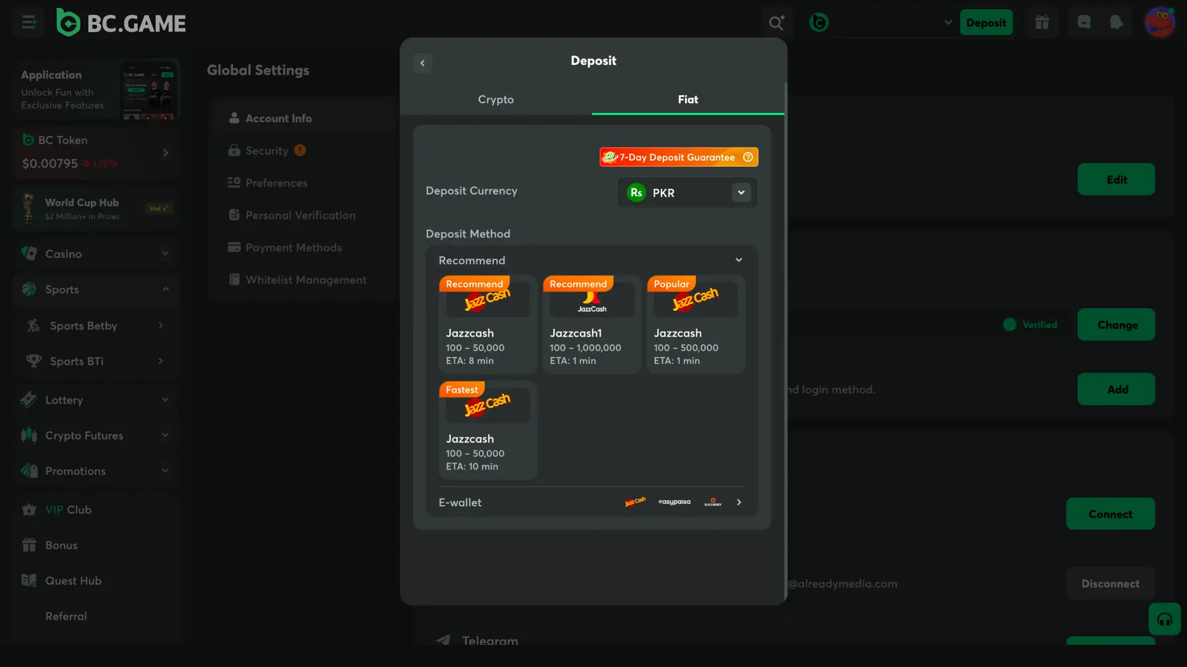This screenshot has width=1187, height=667.
Task: Open live support headset icon
Action: tap(1165, 619)
